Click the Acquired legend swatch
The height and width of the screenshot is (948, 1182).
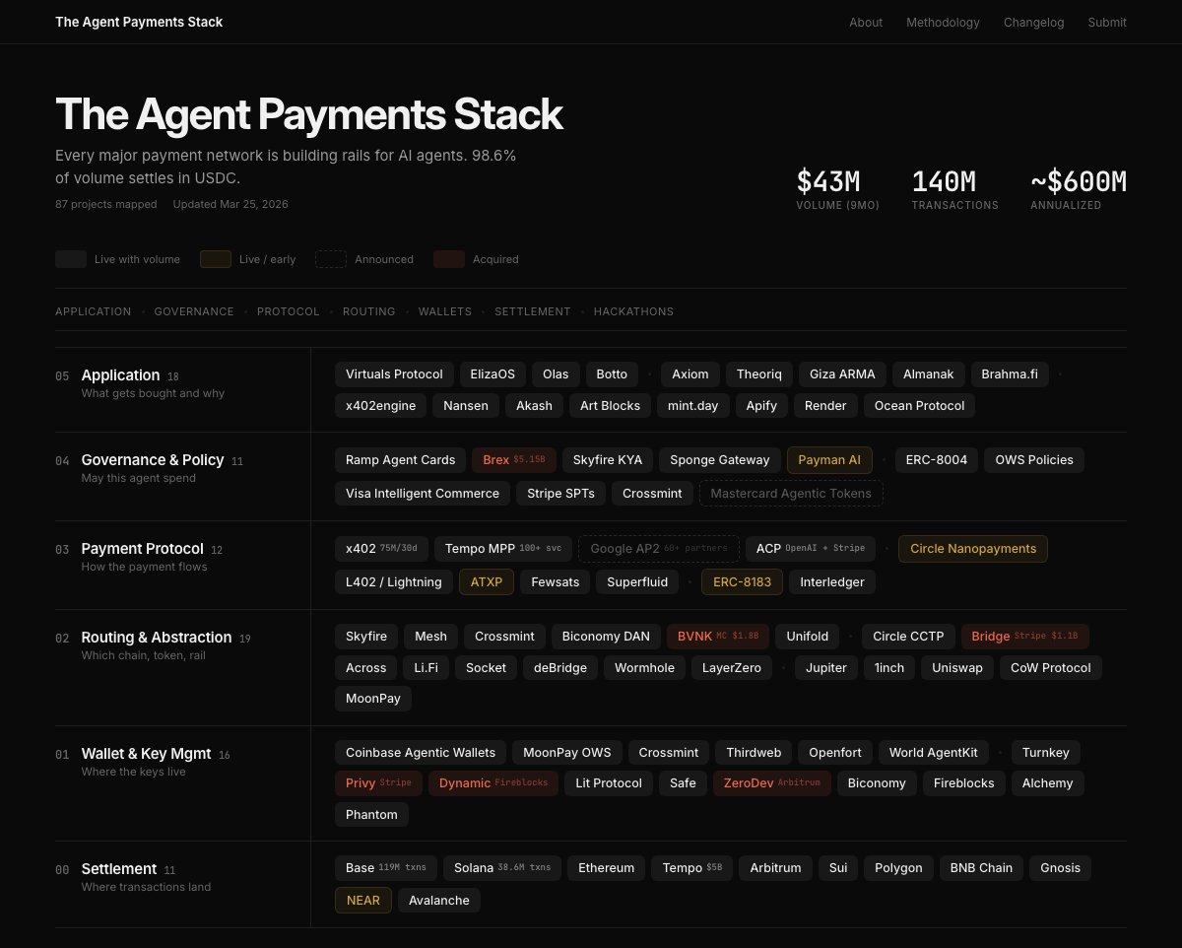click(449, 259)
